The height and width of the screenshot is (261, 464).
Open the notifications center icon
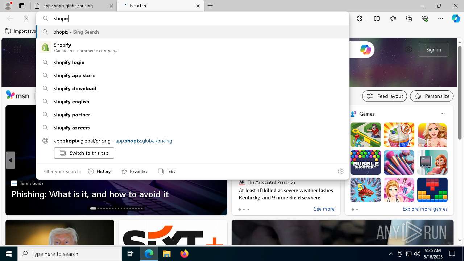(452, 254)
